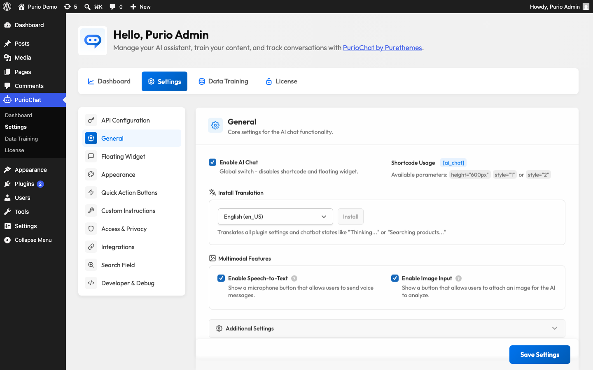The image size is (593, 370).
Task: Open the Purio Demo site link
Action: point(37,7)
